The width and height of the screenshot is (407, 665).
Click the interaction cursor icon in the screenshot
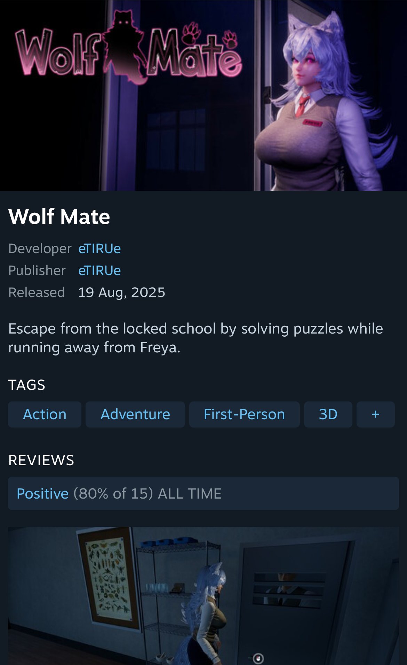click(x=258, y=658)
